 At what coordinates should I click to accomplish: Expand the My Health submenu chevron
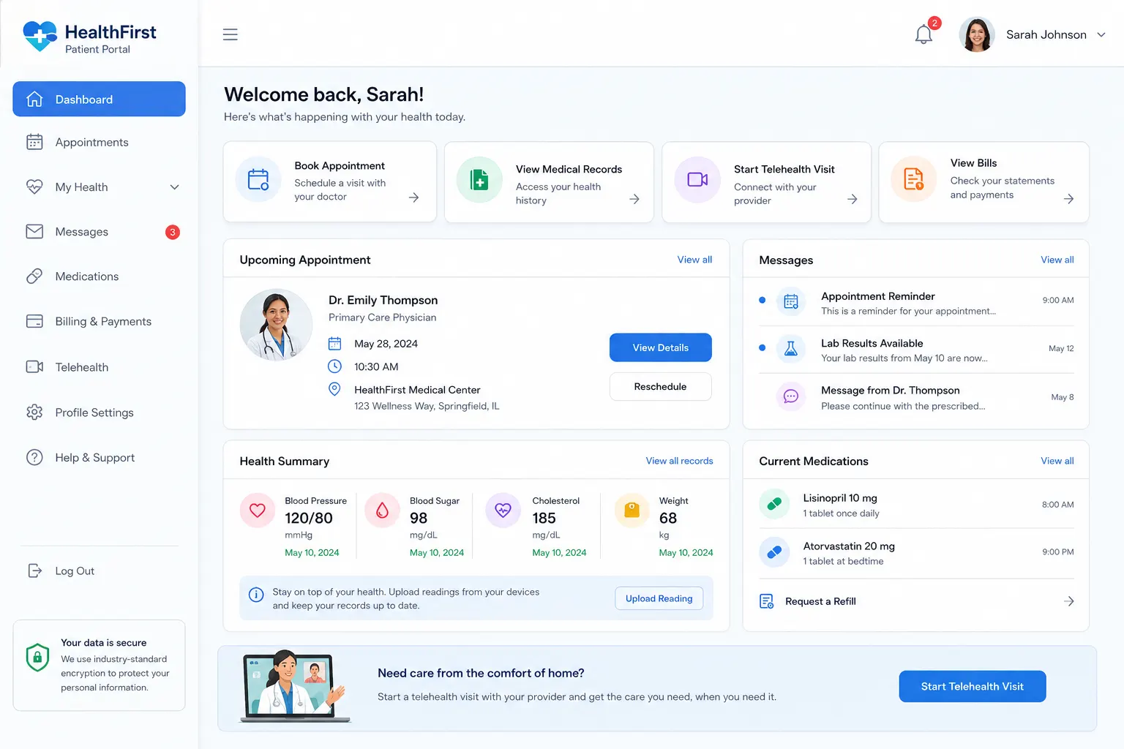(175, 187)
